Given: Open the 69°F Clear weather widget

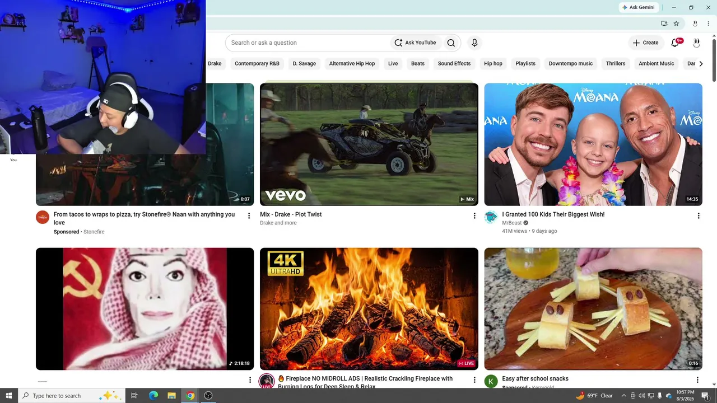Looking at the screenshot, I should click(x=595, y=396).
